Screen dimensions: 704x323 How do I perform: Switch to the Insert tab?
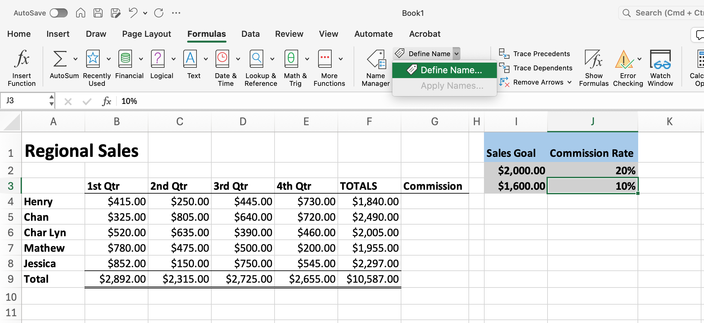(x=58, y=34)
